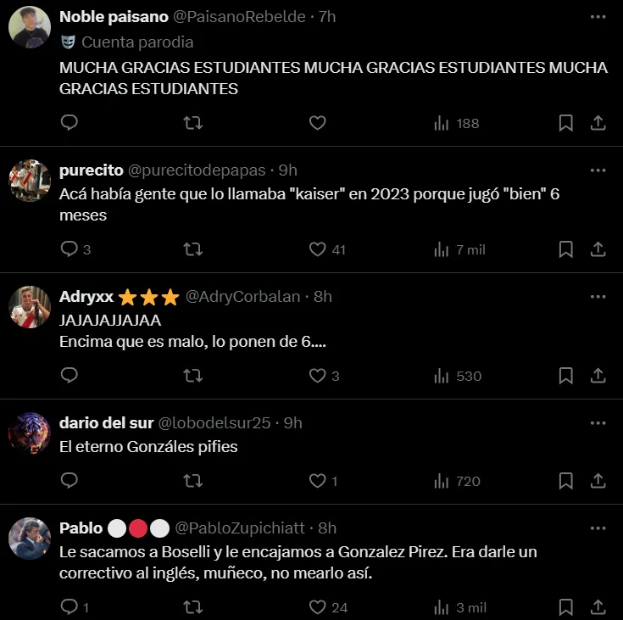623x620 pixels.
Task: Open more options on Noble paisano's tweet
Action: [598, 17]
